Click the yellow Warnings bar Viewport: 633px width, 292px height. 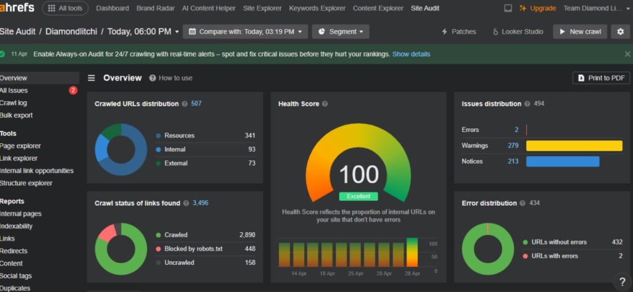point(574,146)
